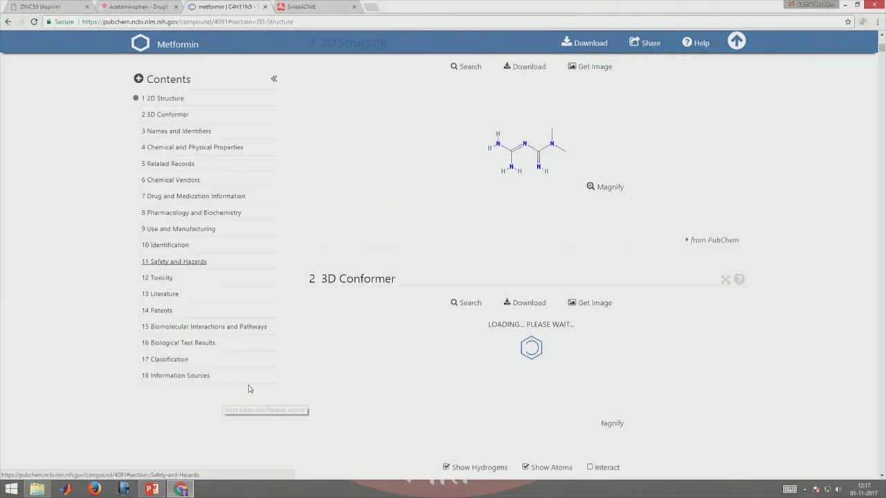
Task: Open 16 Biological Test Results
Action: (x=178, y=342)
